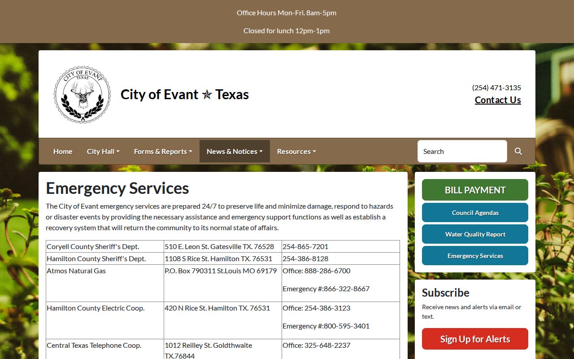Click the address 510 E. Leon St. Gatesville
Screen dimensions: 574x359
click(x=219, y=246)
